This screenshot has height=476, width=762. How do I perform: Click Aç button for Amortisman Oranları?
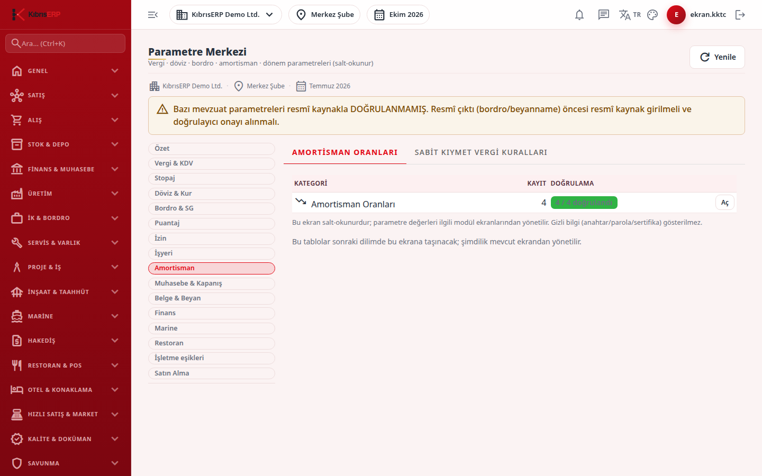click(725, 203)
